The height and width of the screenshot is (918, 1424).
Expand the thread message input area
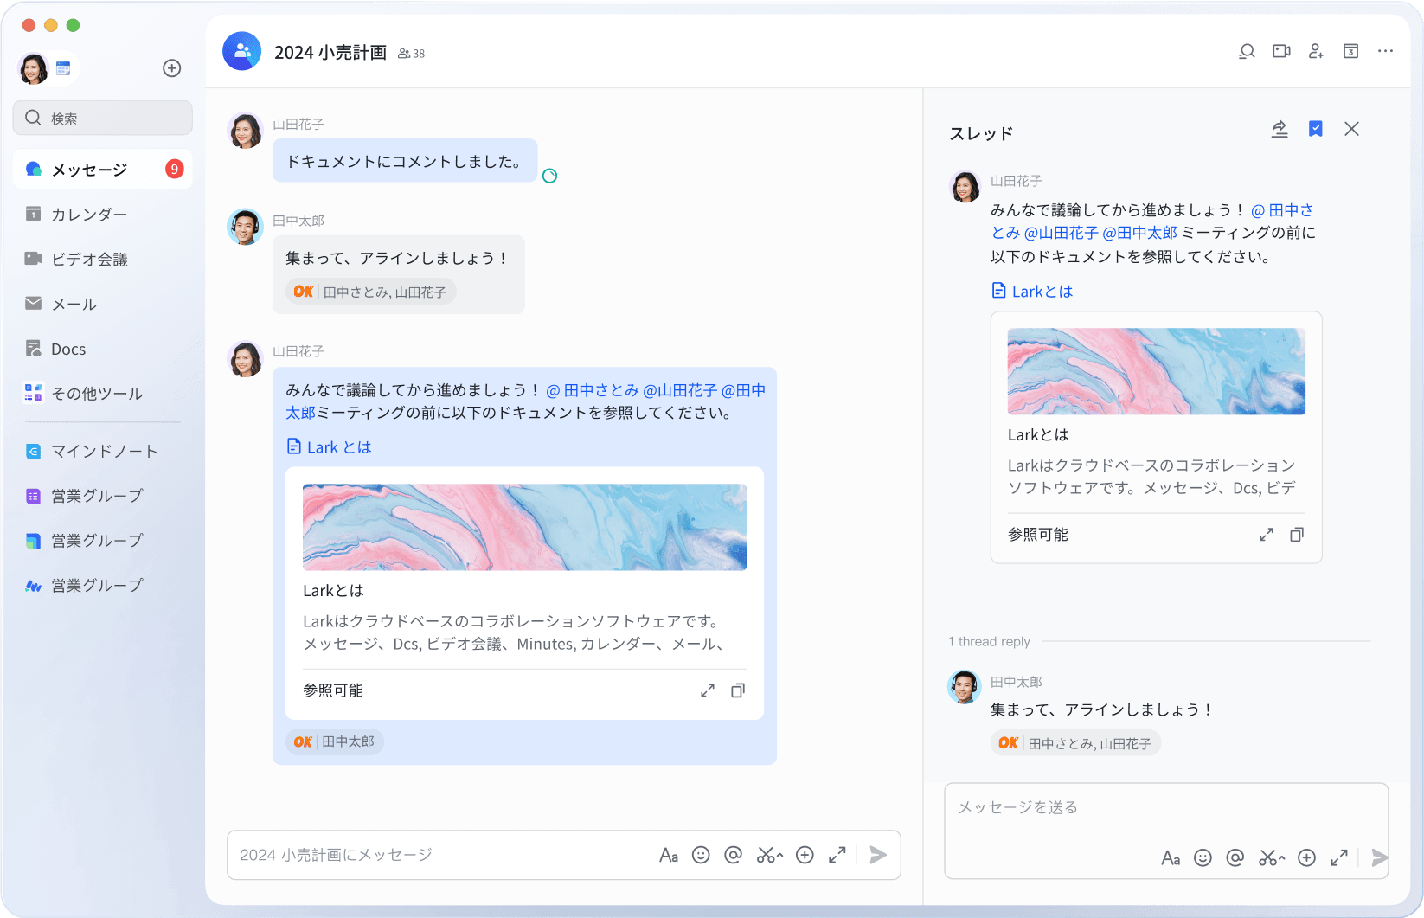1339,857
